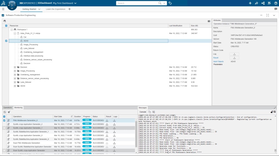
Task: Click copy icon in Console toolbar
Action: coord(150,112)
